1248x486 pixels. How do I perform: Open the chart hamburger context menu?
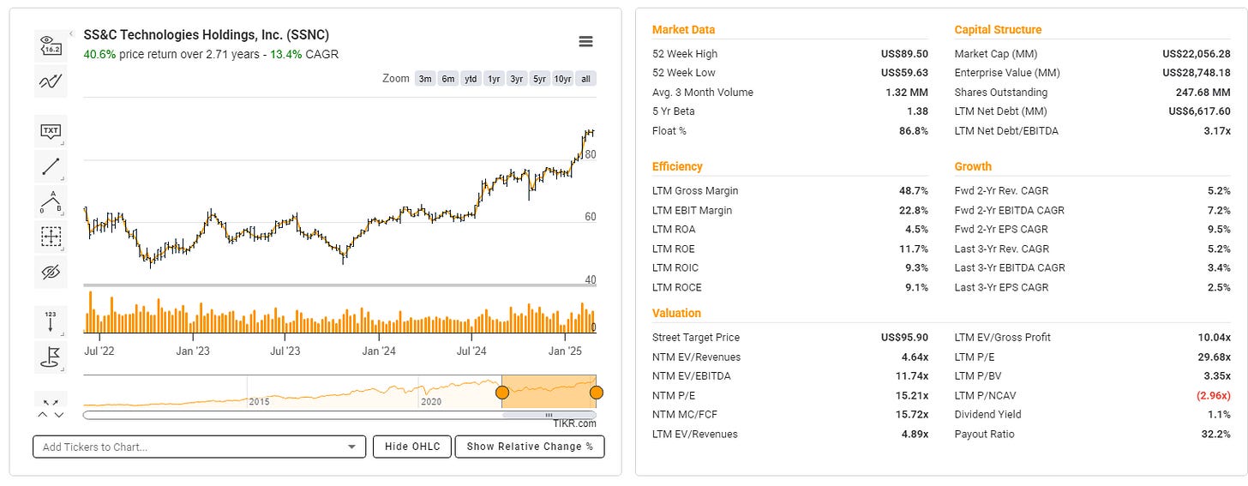586,42
